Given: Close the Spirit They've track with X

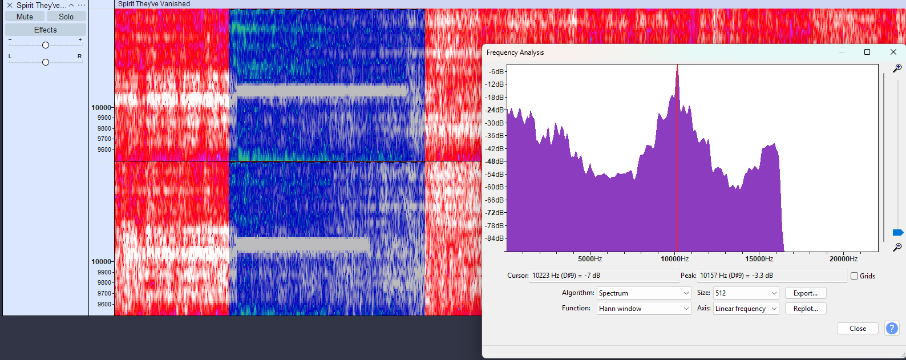Looking at the screenshot, I should click(x=9, y=5).
